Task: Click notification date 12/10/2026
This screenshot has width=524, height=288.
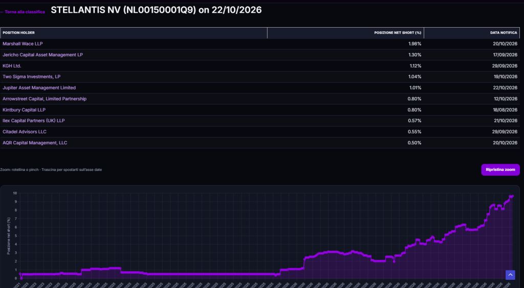Action: (x=506, y=99)
